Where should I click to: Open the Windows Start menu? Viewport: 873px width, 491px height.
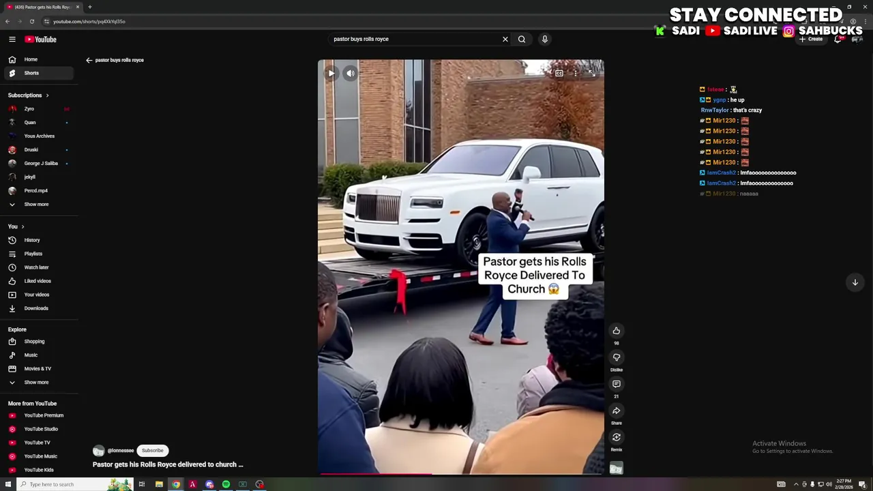(x=8, y=484)
